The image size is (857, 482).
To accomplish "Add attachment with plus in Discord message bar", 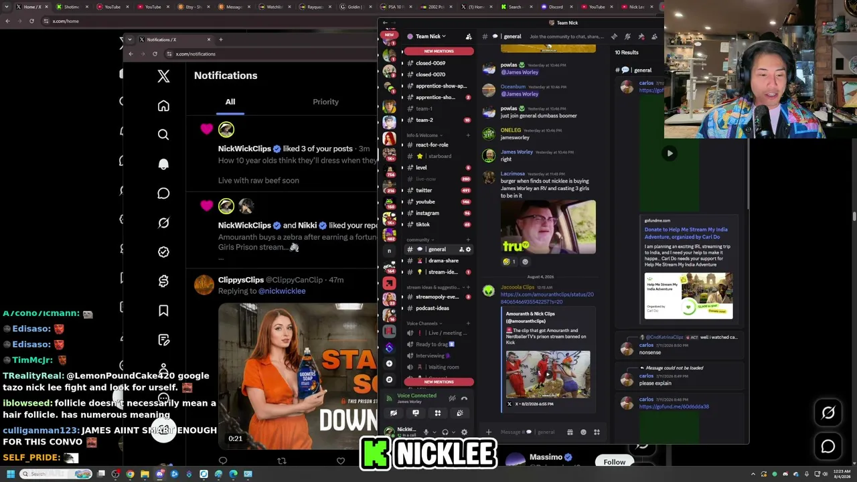I will pyautogui.click(x=489, y=432).
